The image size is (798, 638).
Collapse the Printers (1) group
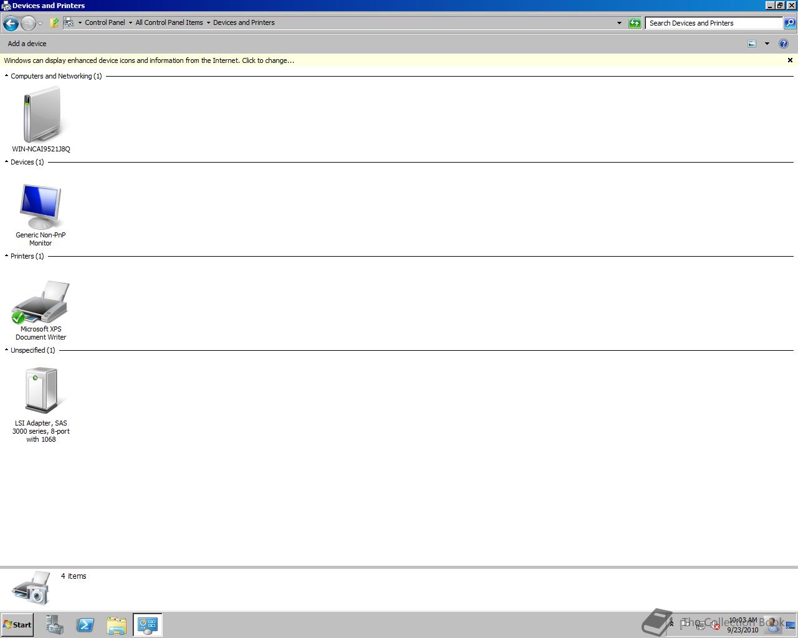coord(6,256)
